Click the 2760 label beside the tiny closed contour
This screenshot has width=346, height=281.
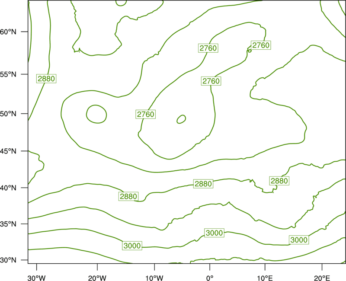261,45
